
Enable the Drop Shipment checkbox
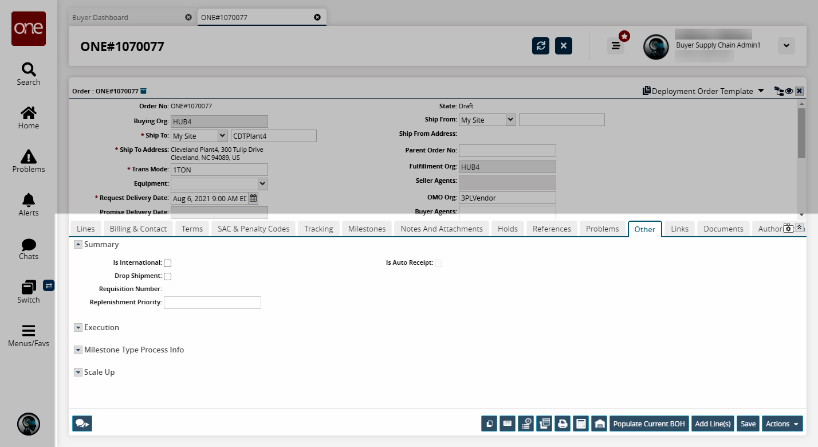click(x=168, y=276)
